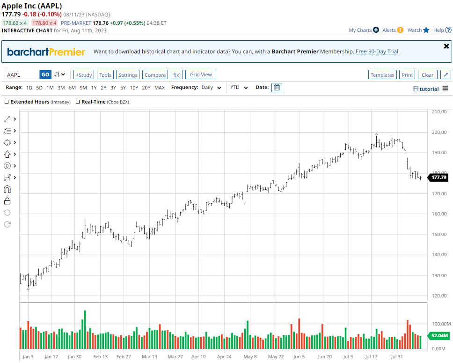Open the Help icon in the header
This screenshot has width=453, height=363.
click(448, 30)
